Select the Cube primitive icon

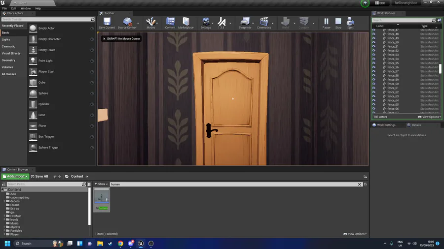pos(33,83)
